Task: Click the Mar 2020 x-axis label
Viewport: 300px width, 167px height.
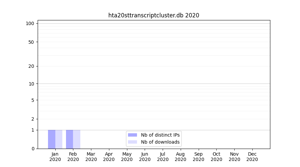Action: point(91,157)
